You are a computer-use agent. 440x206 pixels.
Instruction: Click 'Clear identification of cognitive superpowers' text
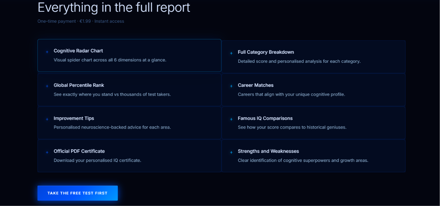(303, 161)
